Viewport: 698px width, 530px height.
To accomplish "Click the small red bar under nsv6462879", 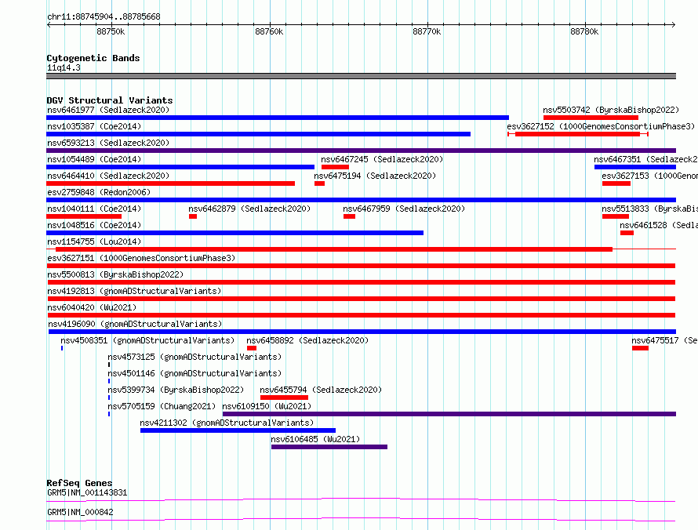I will (193, 216).
